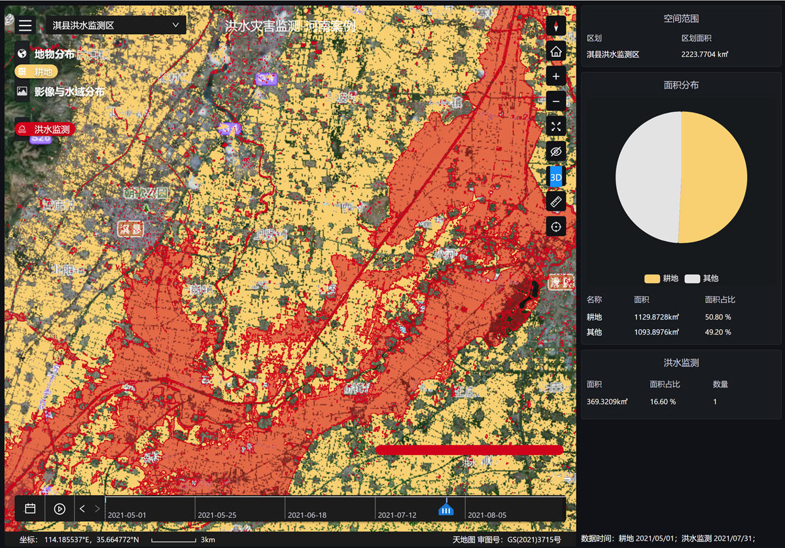Toggle 3D view mode
Image resolution: width=785 pixels, height=548 pixels.
click(556, 177)
